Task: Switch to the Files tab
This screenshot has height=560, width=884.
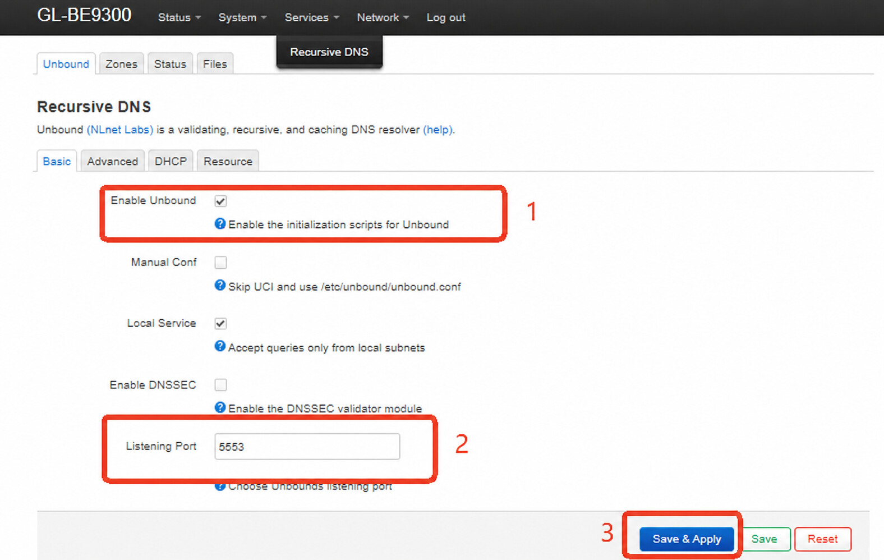Action: pos(215,64)
